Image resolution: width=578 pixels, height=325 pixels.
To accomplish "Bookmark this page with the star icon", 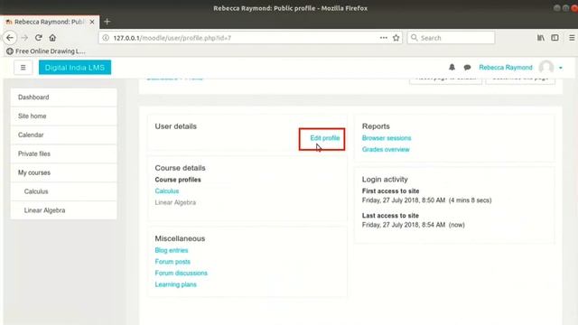I will click(396, 38).
